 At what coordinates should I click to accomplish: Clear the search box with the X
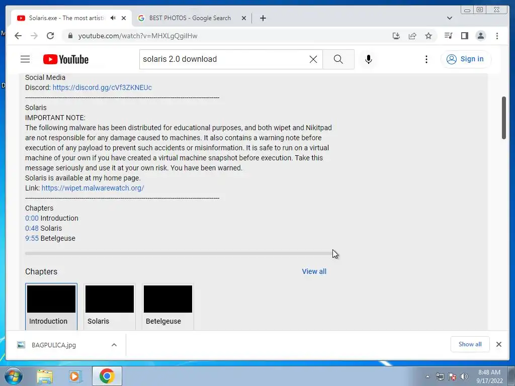click(x=313, y=59)
